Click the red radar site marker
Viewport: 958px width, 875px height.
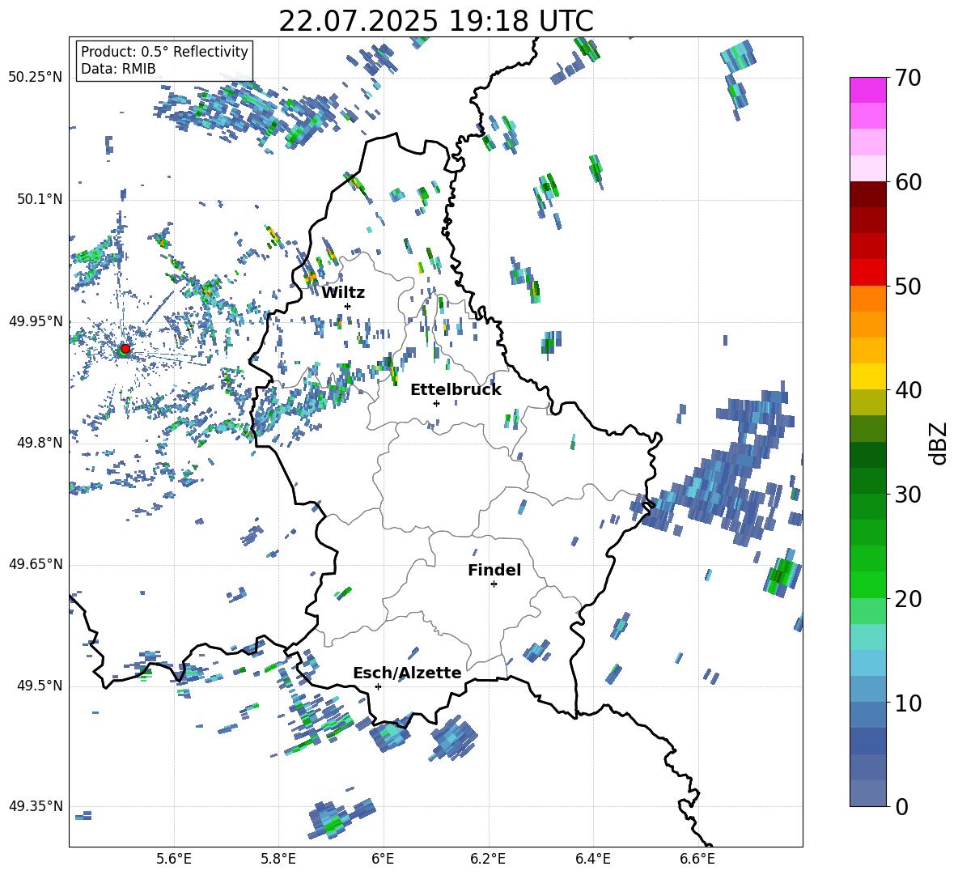tap(125, 348)
